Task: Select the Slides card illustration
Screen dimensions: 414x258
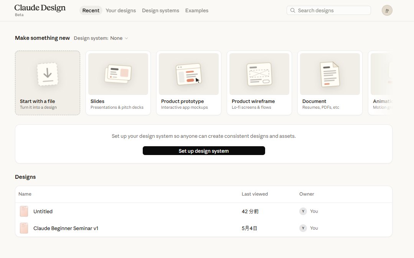Action: pos(118,74)
